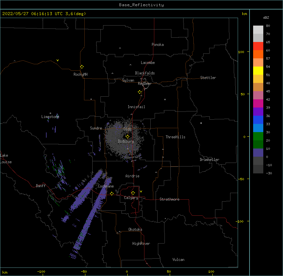Click the Cochrane town label
The image size is (283, 276).
[x=106, y=186]
